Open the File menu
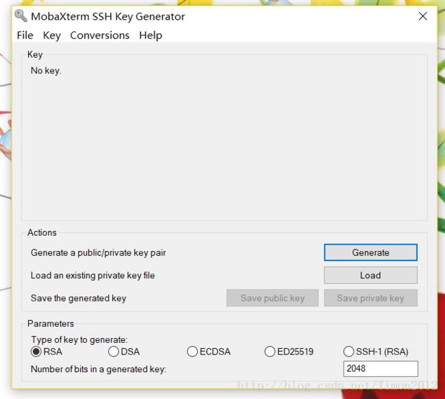445x399 pixels. 25,36
